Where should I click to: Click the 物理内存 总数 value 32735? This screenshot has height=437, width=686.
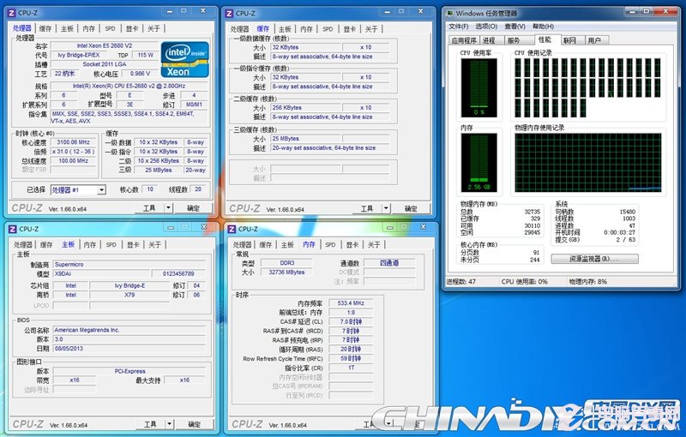(x=533, y=212)
